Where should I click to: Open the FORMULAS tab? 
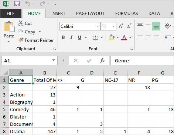pyautogui.click(x=126, y=14)
